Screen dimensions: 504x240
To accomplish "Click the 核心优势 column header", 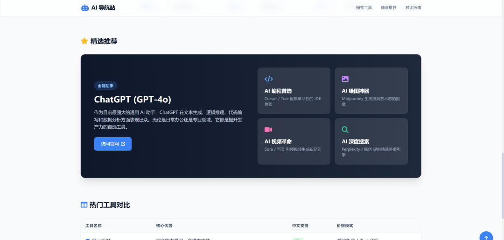I will tap(164, 226).
